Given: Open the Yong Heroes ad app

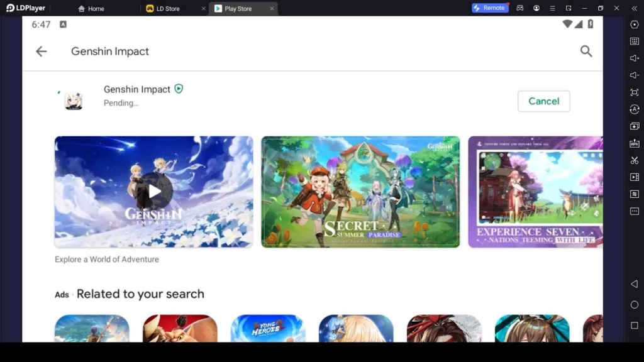Looking at the screenshot, I should pos(268,328).
